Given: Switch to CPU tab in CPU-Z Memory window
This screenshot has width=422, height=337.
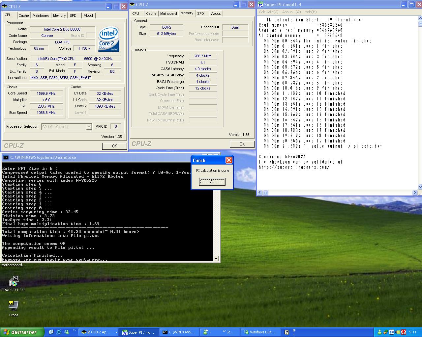Looking at the screenshot, I should pyautogui.click(x=136, y=13).
